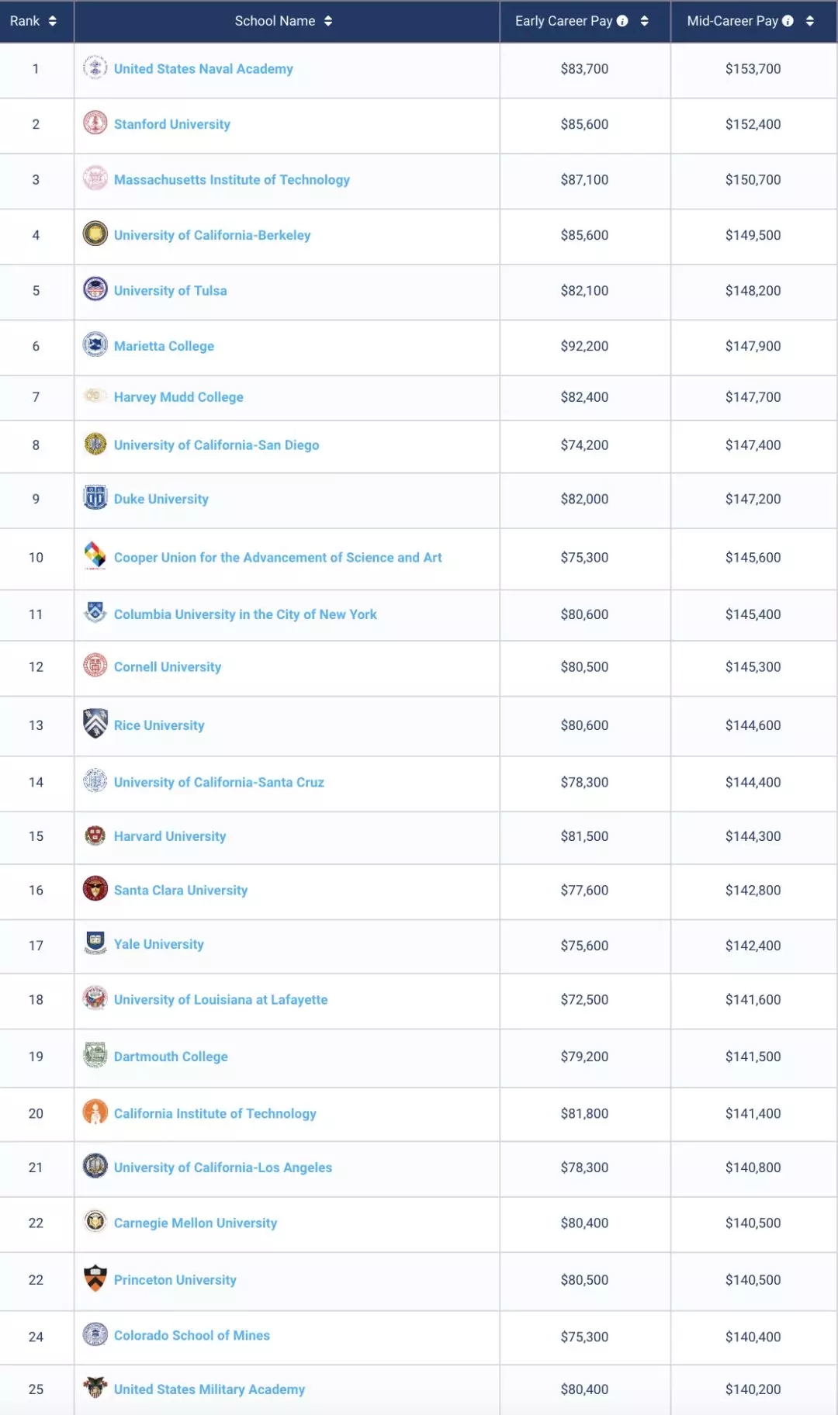The width and height of the screenshot is (838, 1415).
Task: Click the Early Career Pay info icon
Action: coord(622,21)
